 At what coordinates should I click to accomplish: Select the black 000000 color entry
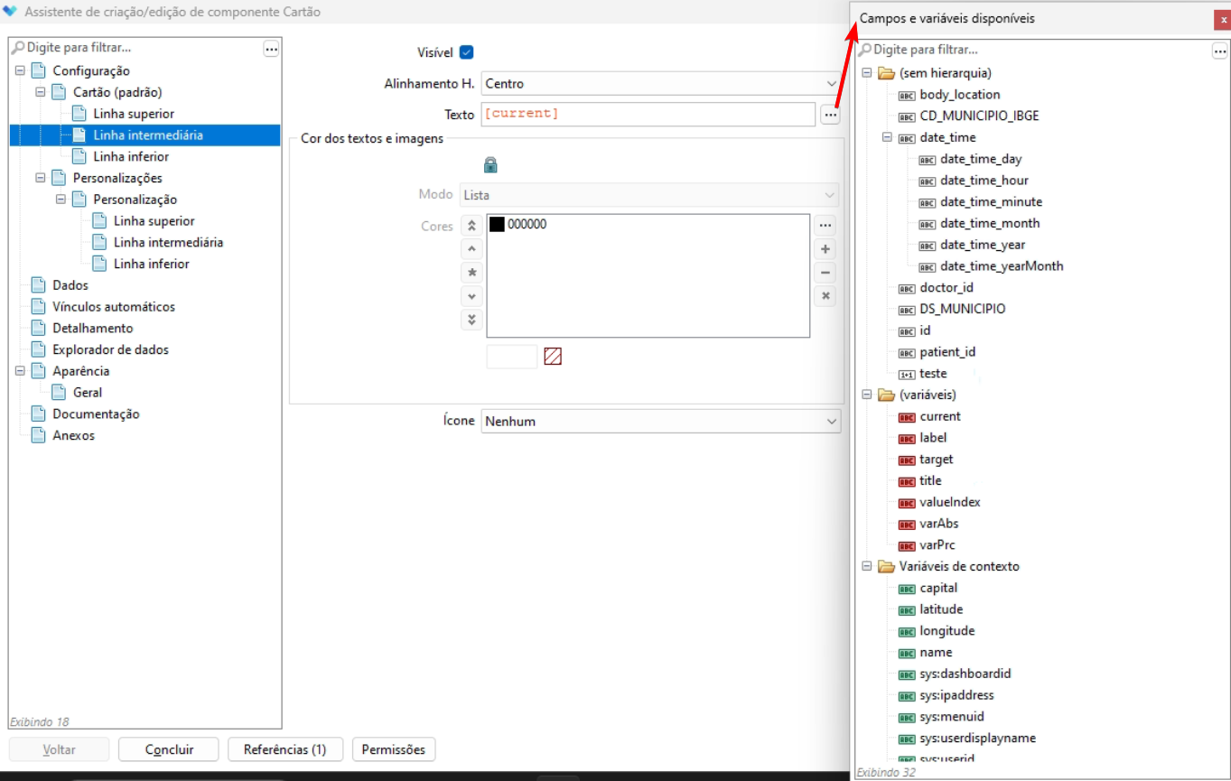pos(527,225)
